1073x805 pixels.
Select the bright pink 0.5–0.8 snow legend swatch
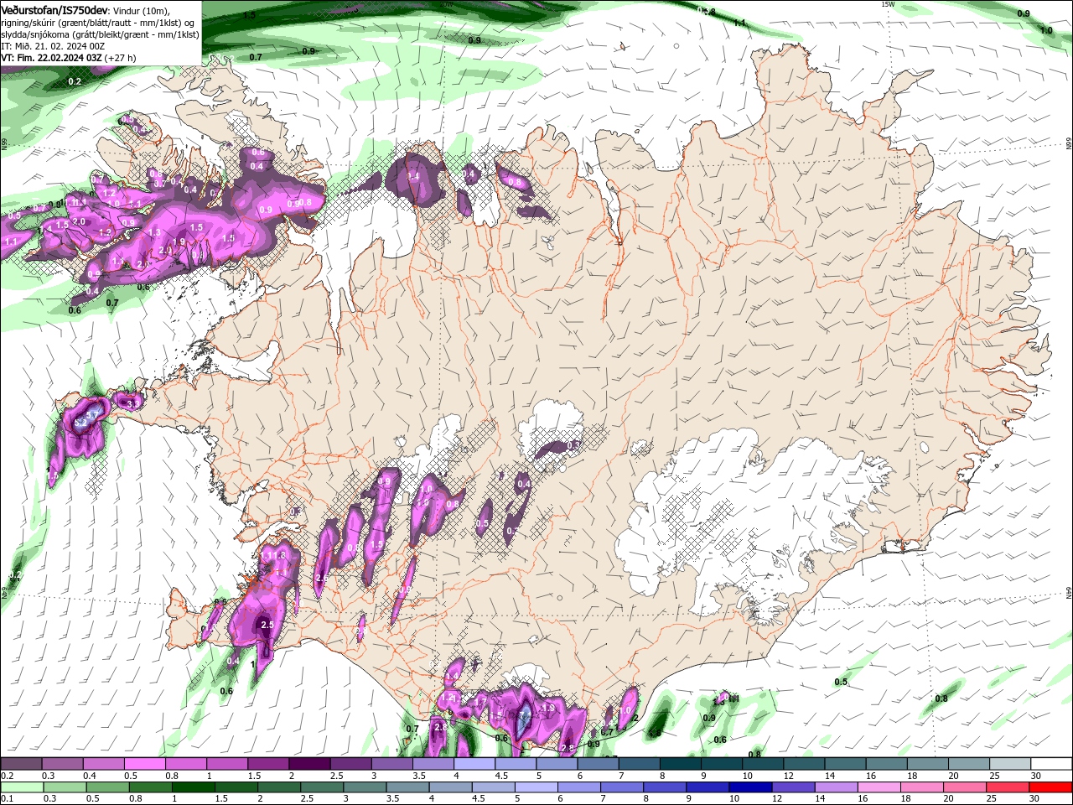tap(144, 764)
